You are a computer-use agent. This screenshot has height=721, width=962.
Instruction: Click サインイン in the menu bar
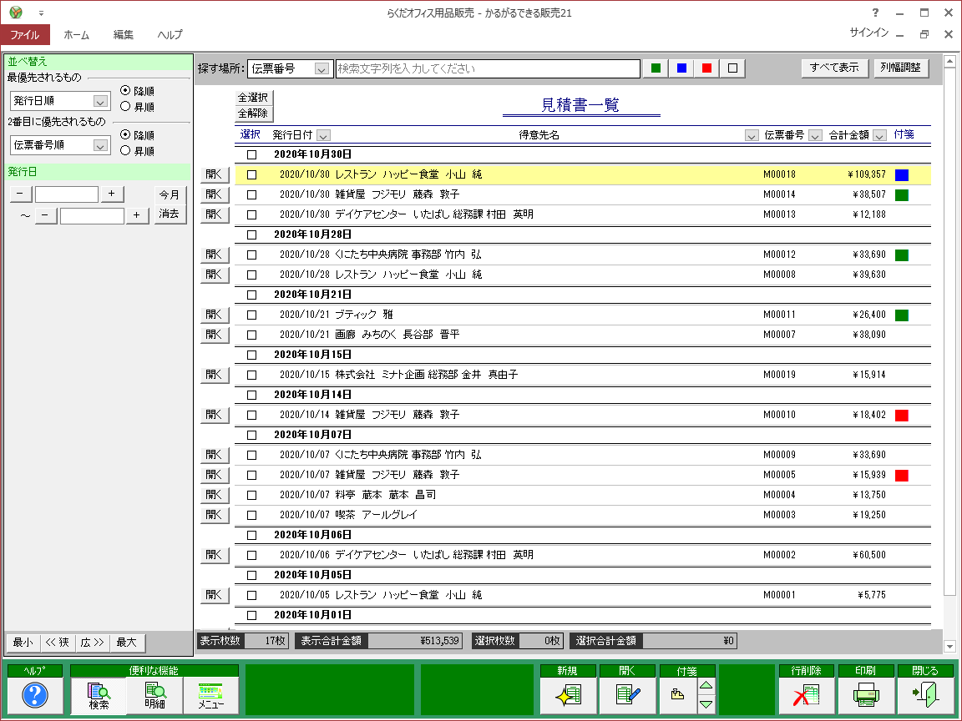(868, 33)
